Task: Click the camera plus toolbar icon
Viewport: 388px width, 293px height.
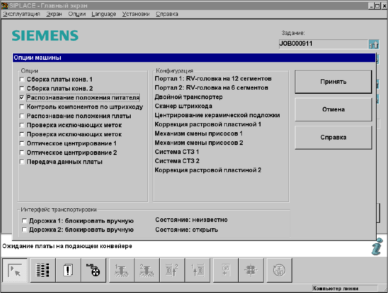Action: (226, 270)
